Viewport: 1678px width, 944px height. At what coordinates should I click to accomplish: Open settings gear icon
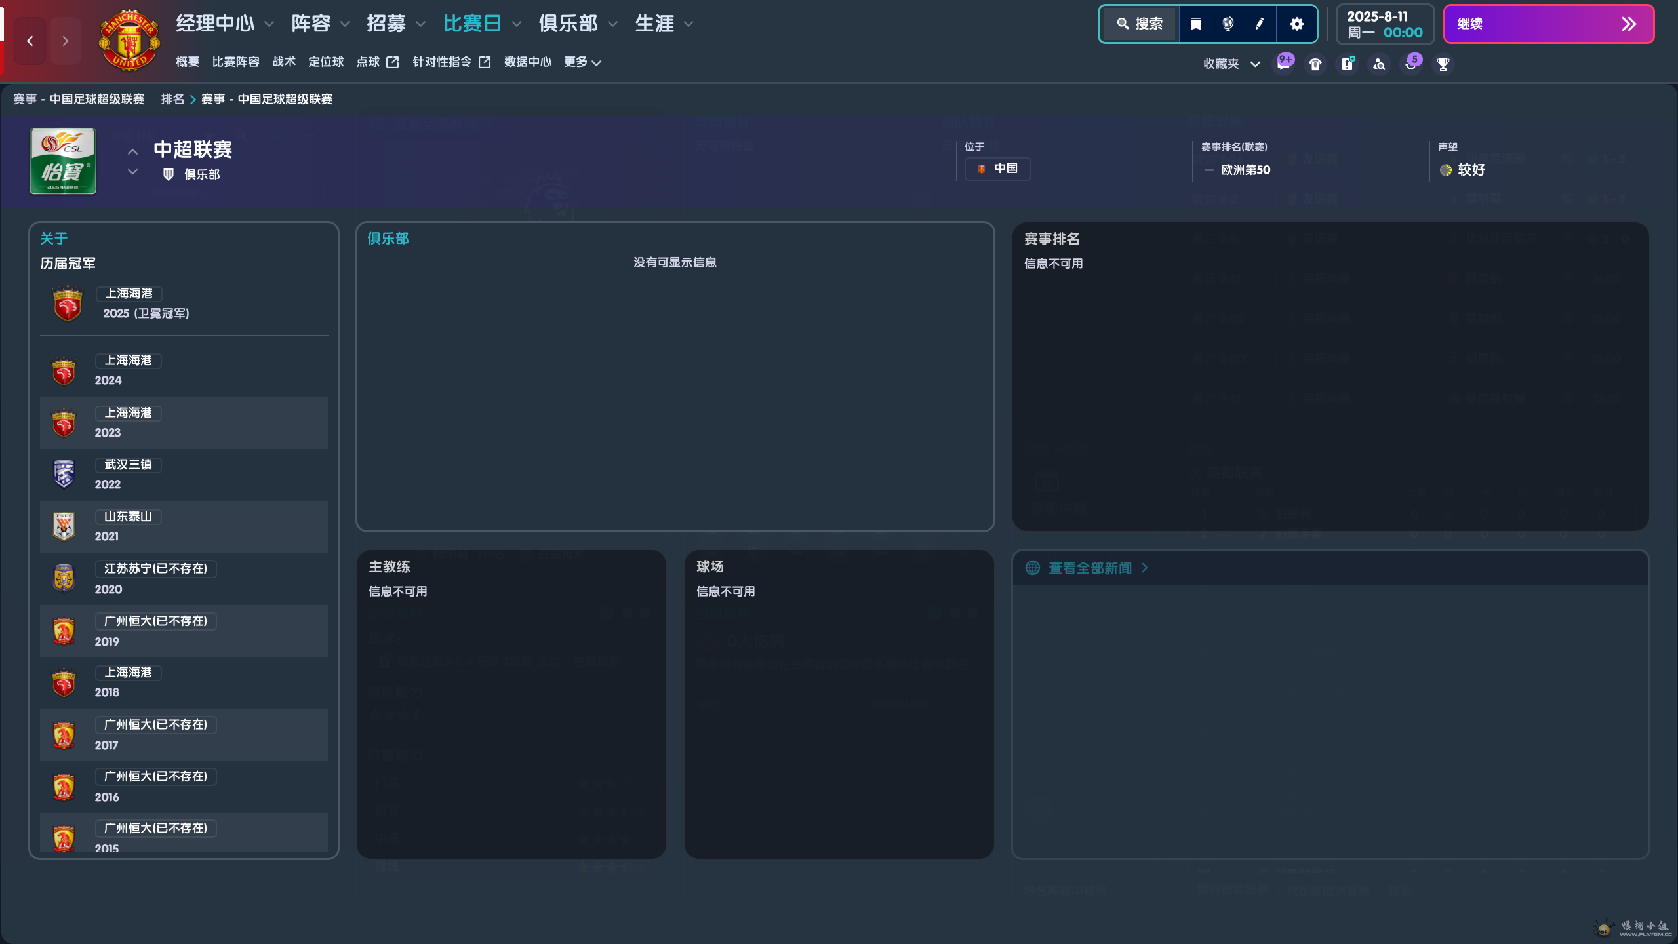click(1296, 24)
